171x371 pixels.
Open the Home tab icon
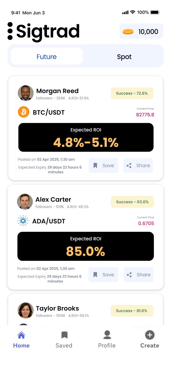21,335
